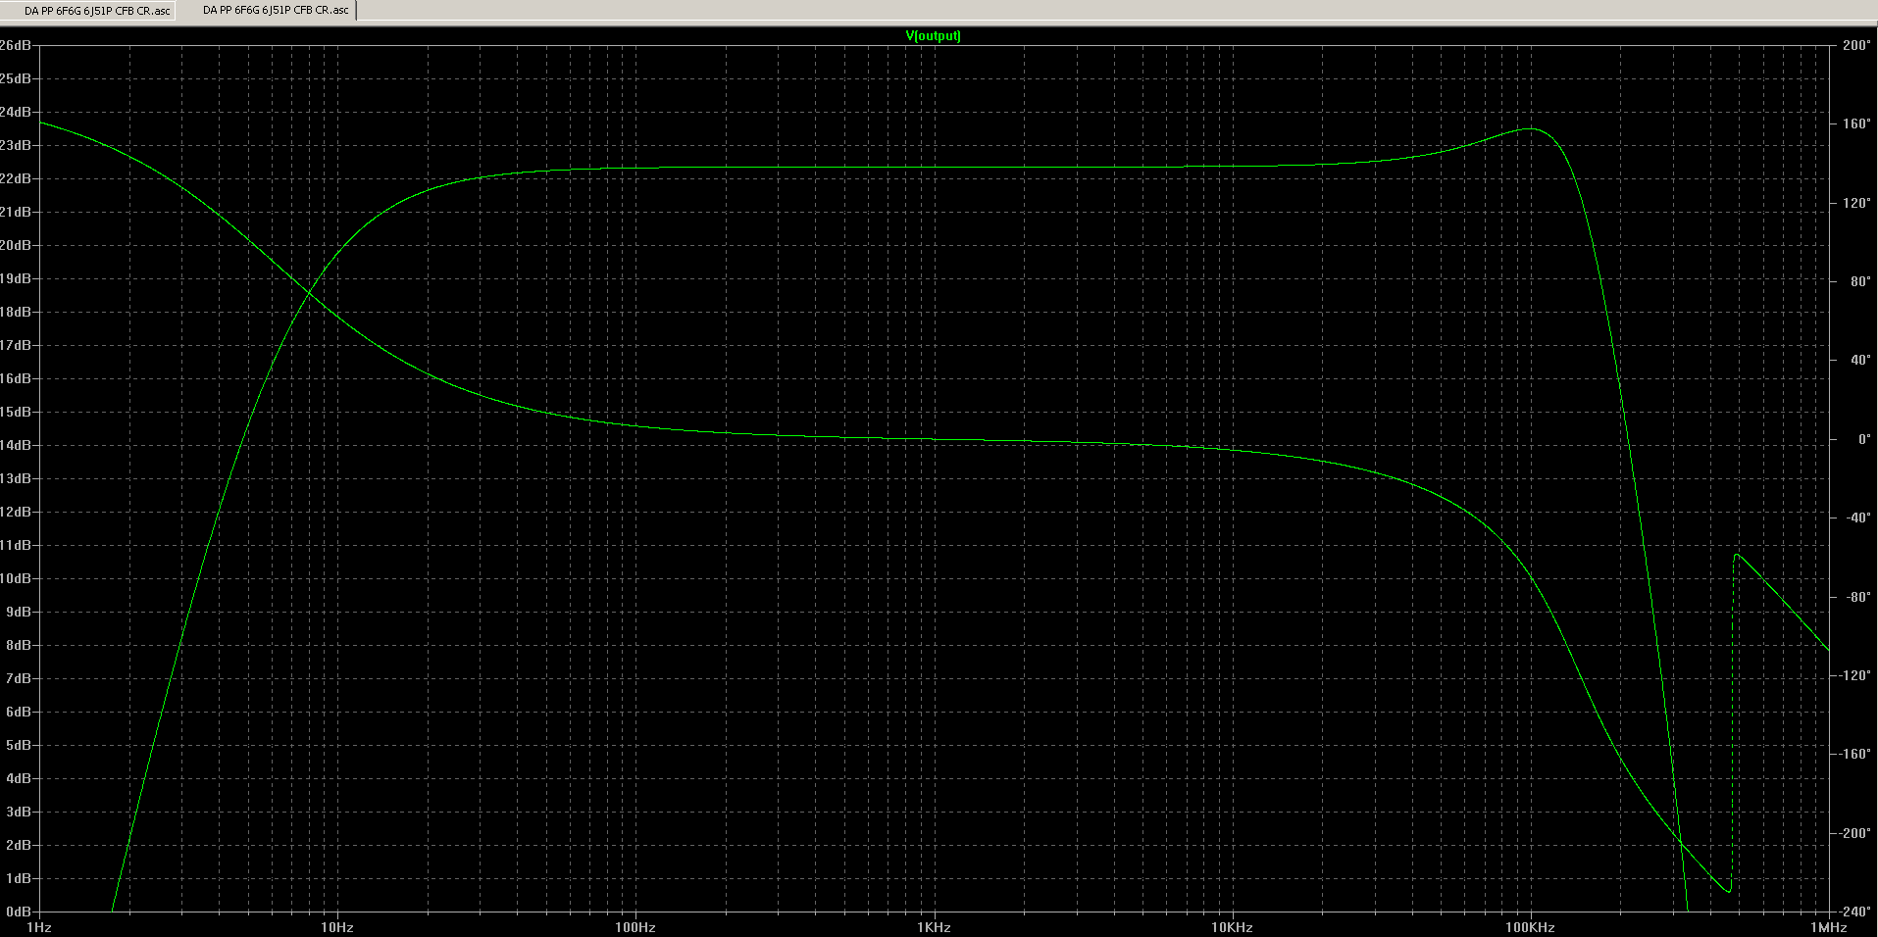Click the 100Hz frequency axis label
1878x937 pixels.
[x=635, y=927]
